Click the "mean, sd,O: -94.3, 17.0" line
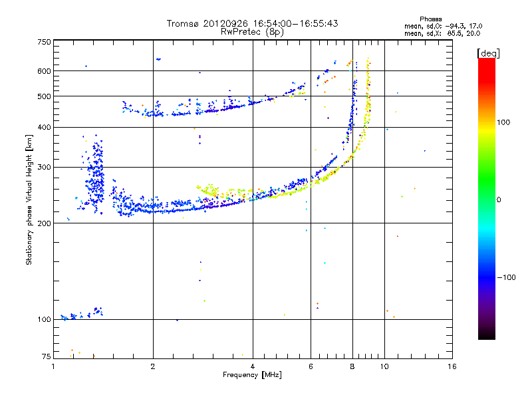This screenshot has width=532, height=399. click(x=443, y=26)
